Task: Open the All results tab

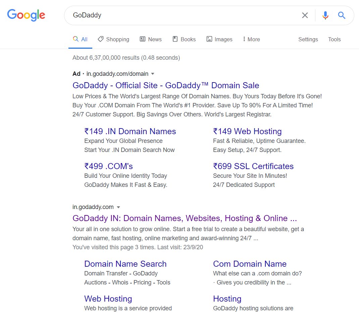Action: 80,39
